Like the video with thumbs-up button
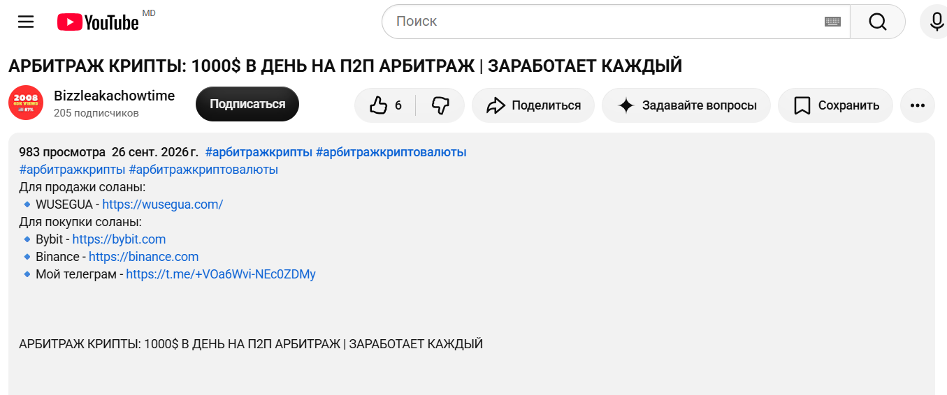 [x=386, y=105]
